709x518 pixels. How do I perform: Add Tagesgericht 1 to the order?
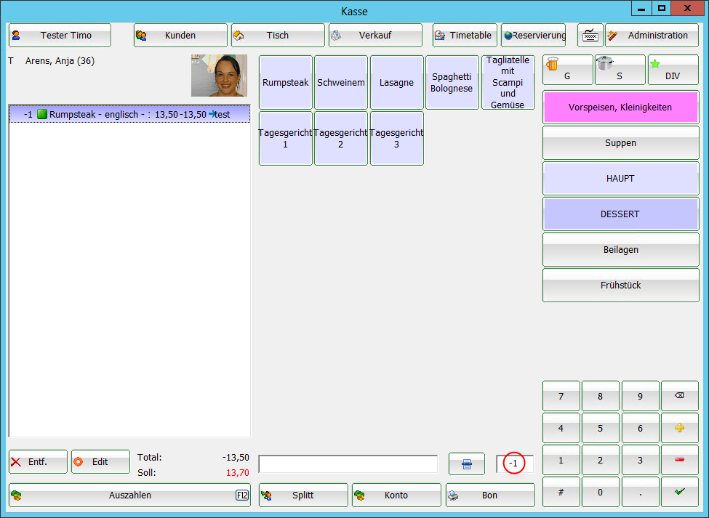point(285,139)
